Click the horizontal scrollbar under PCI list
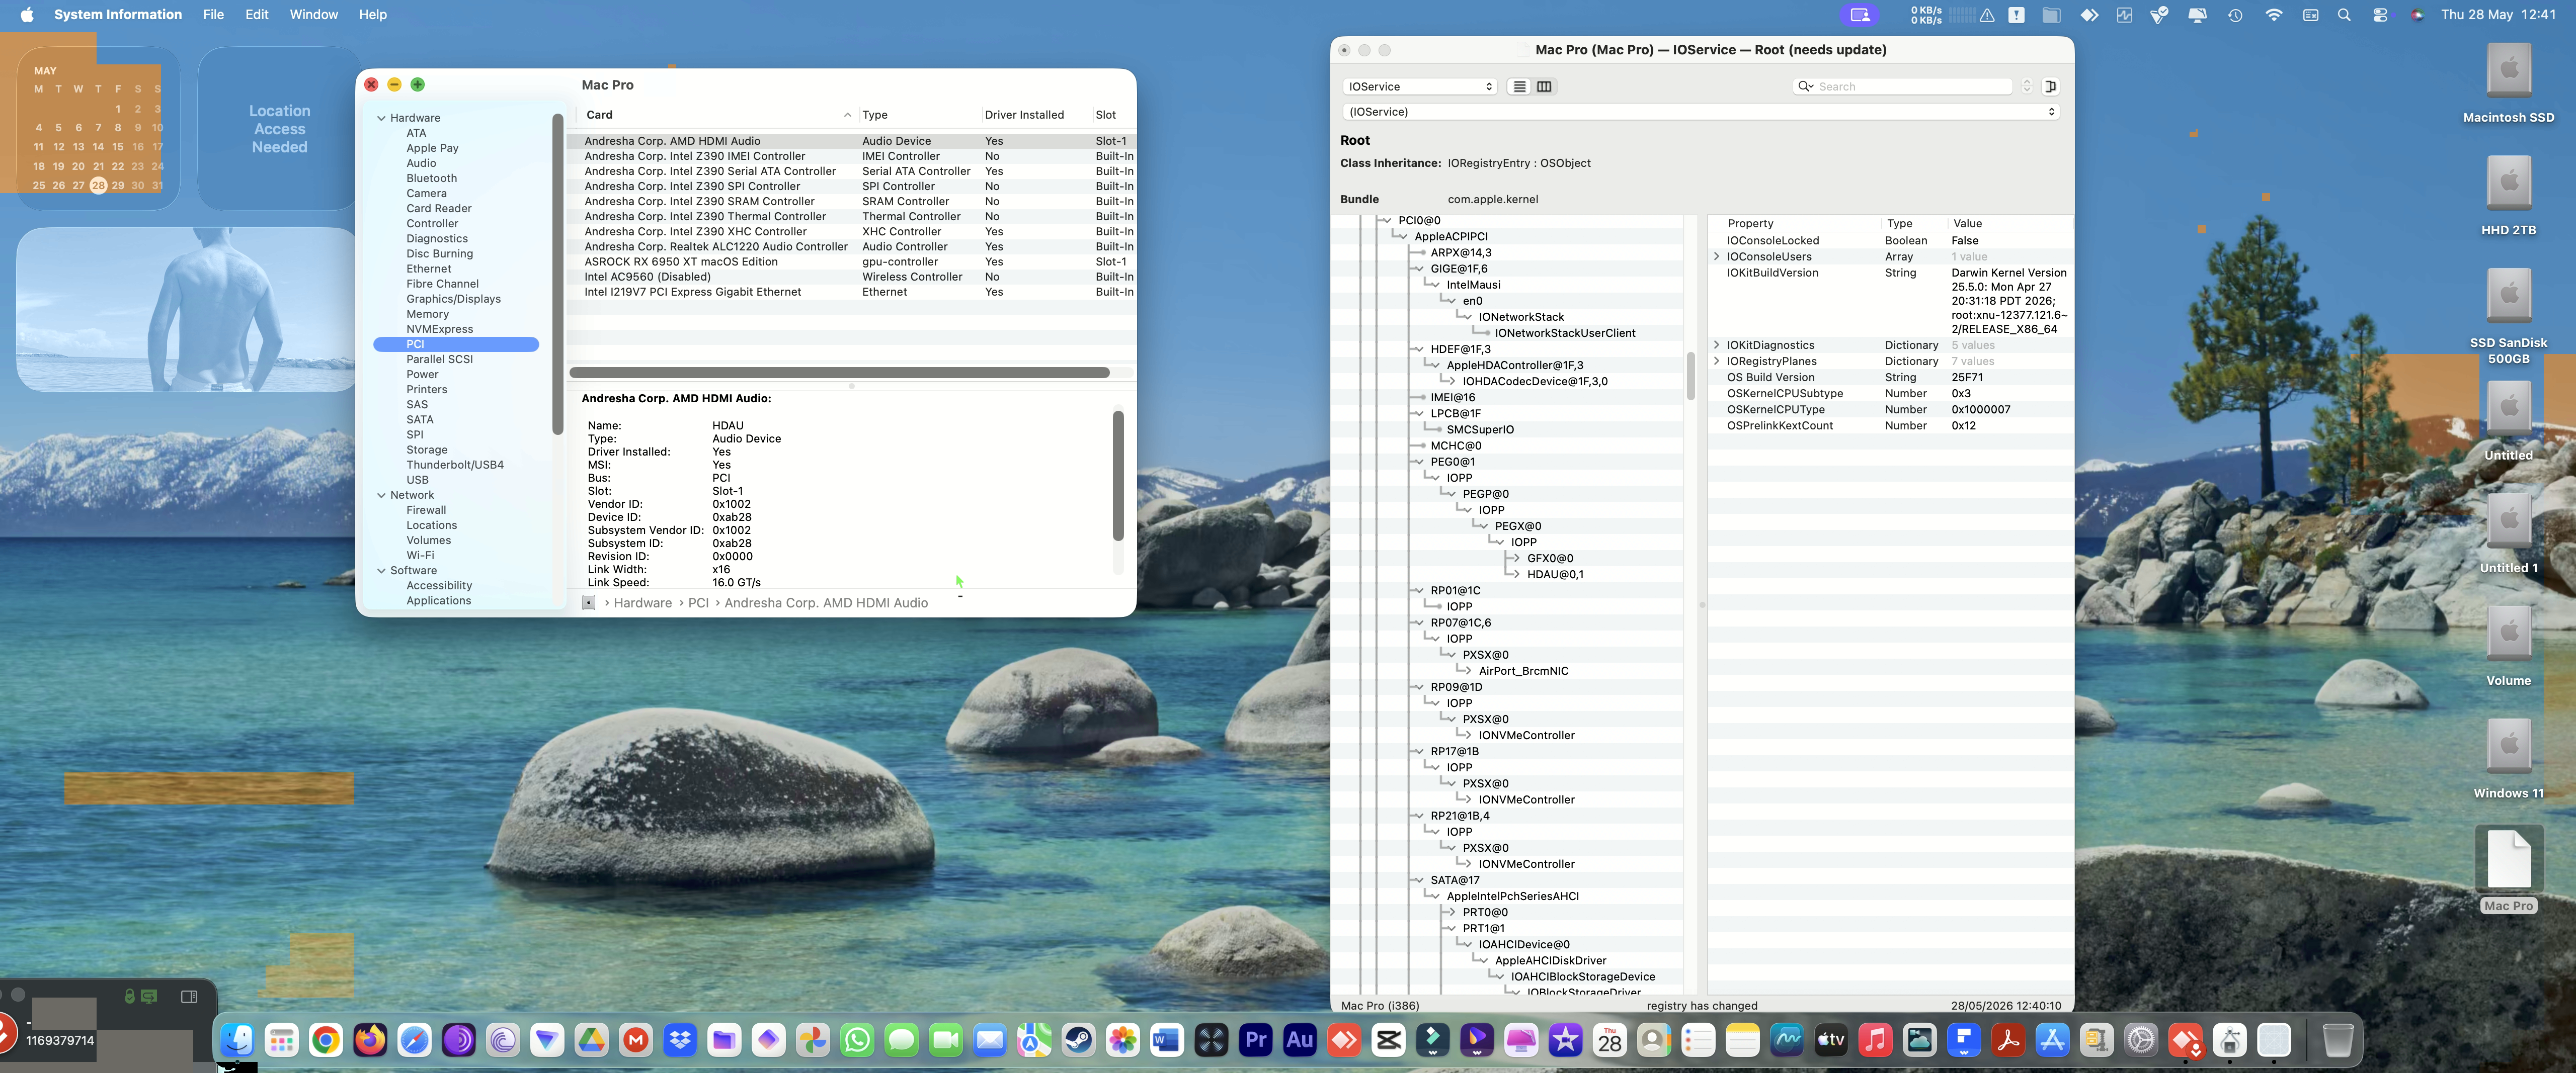 (839, 373)
